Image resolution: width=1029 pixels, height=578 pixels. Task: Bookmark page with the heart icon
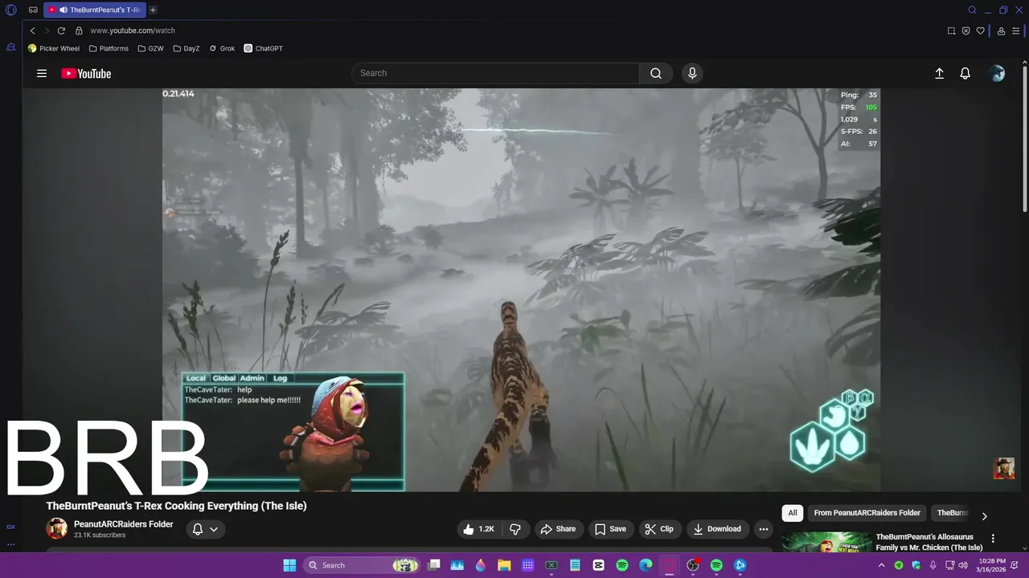pos(980,31)
